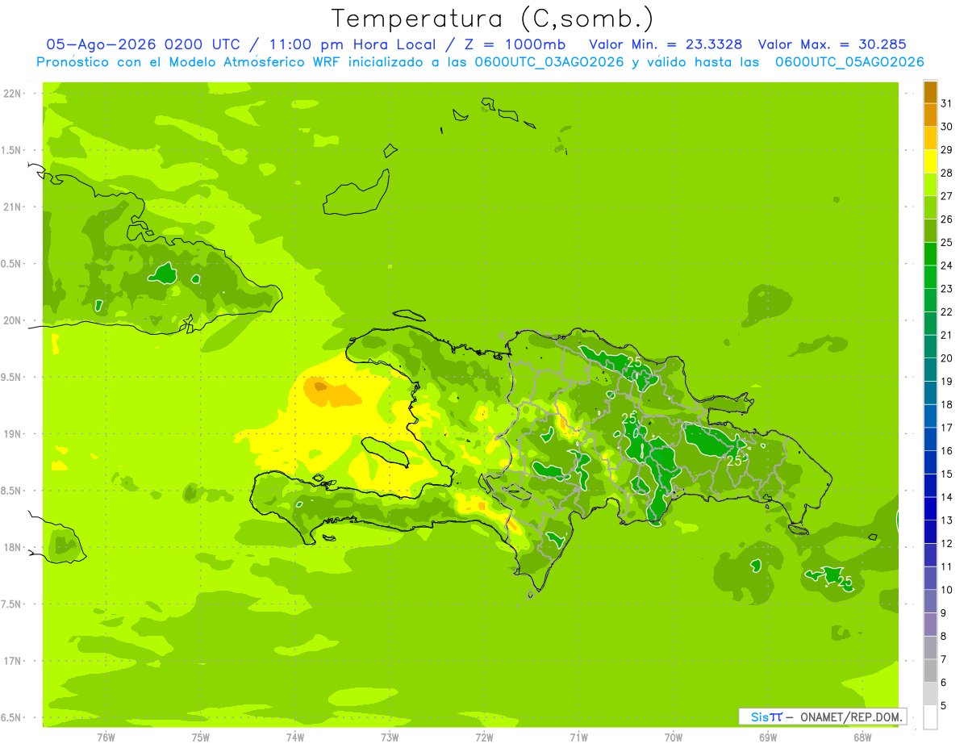Click the '74W' longitude axis label
Image resolution: width=968 pixels, height=748 pixels.
pyautogui.click(x=295, y=737)
